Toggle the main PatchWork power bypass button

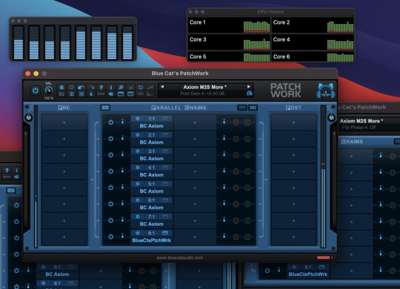35,90
